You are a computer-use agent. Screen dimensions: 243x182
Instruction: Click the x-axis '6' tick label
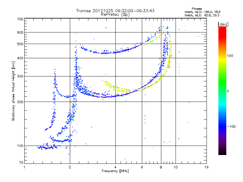(142, 167)
